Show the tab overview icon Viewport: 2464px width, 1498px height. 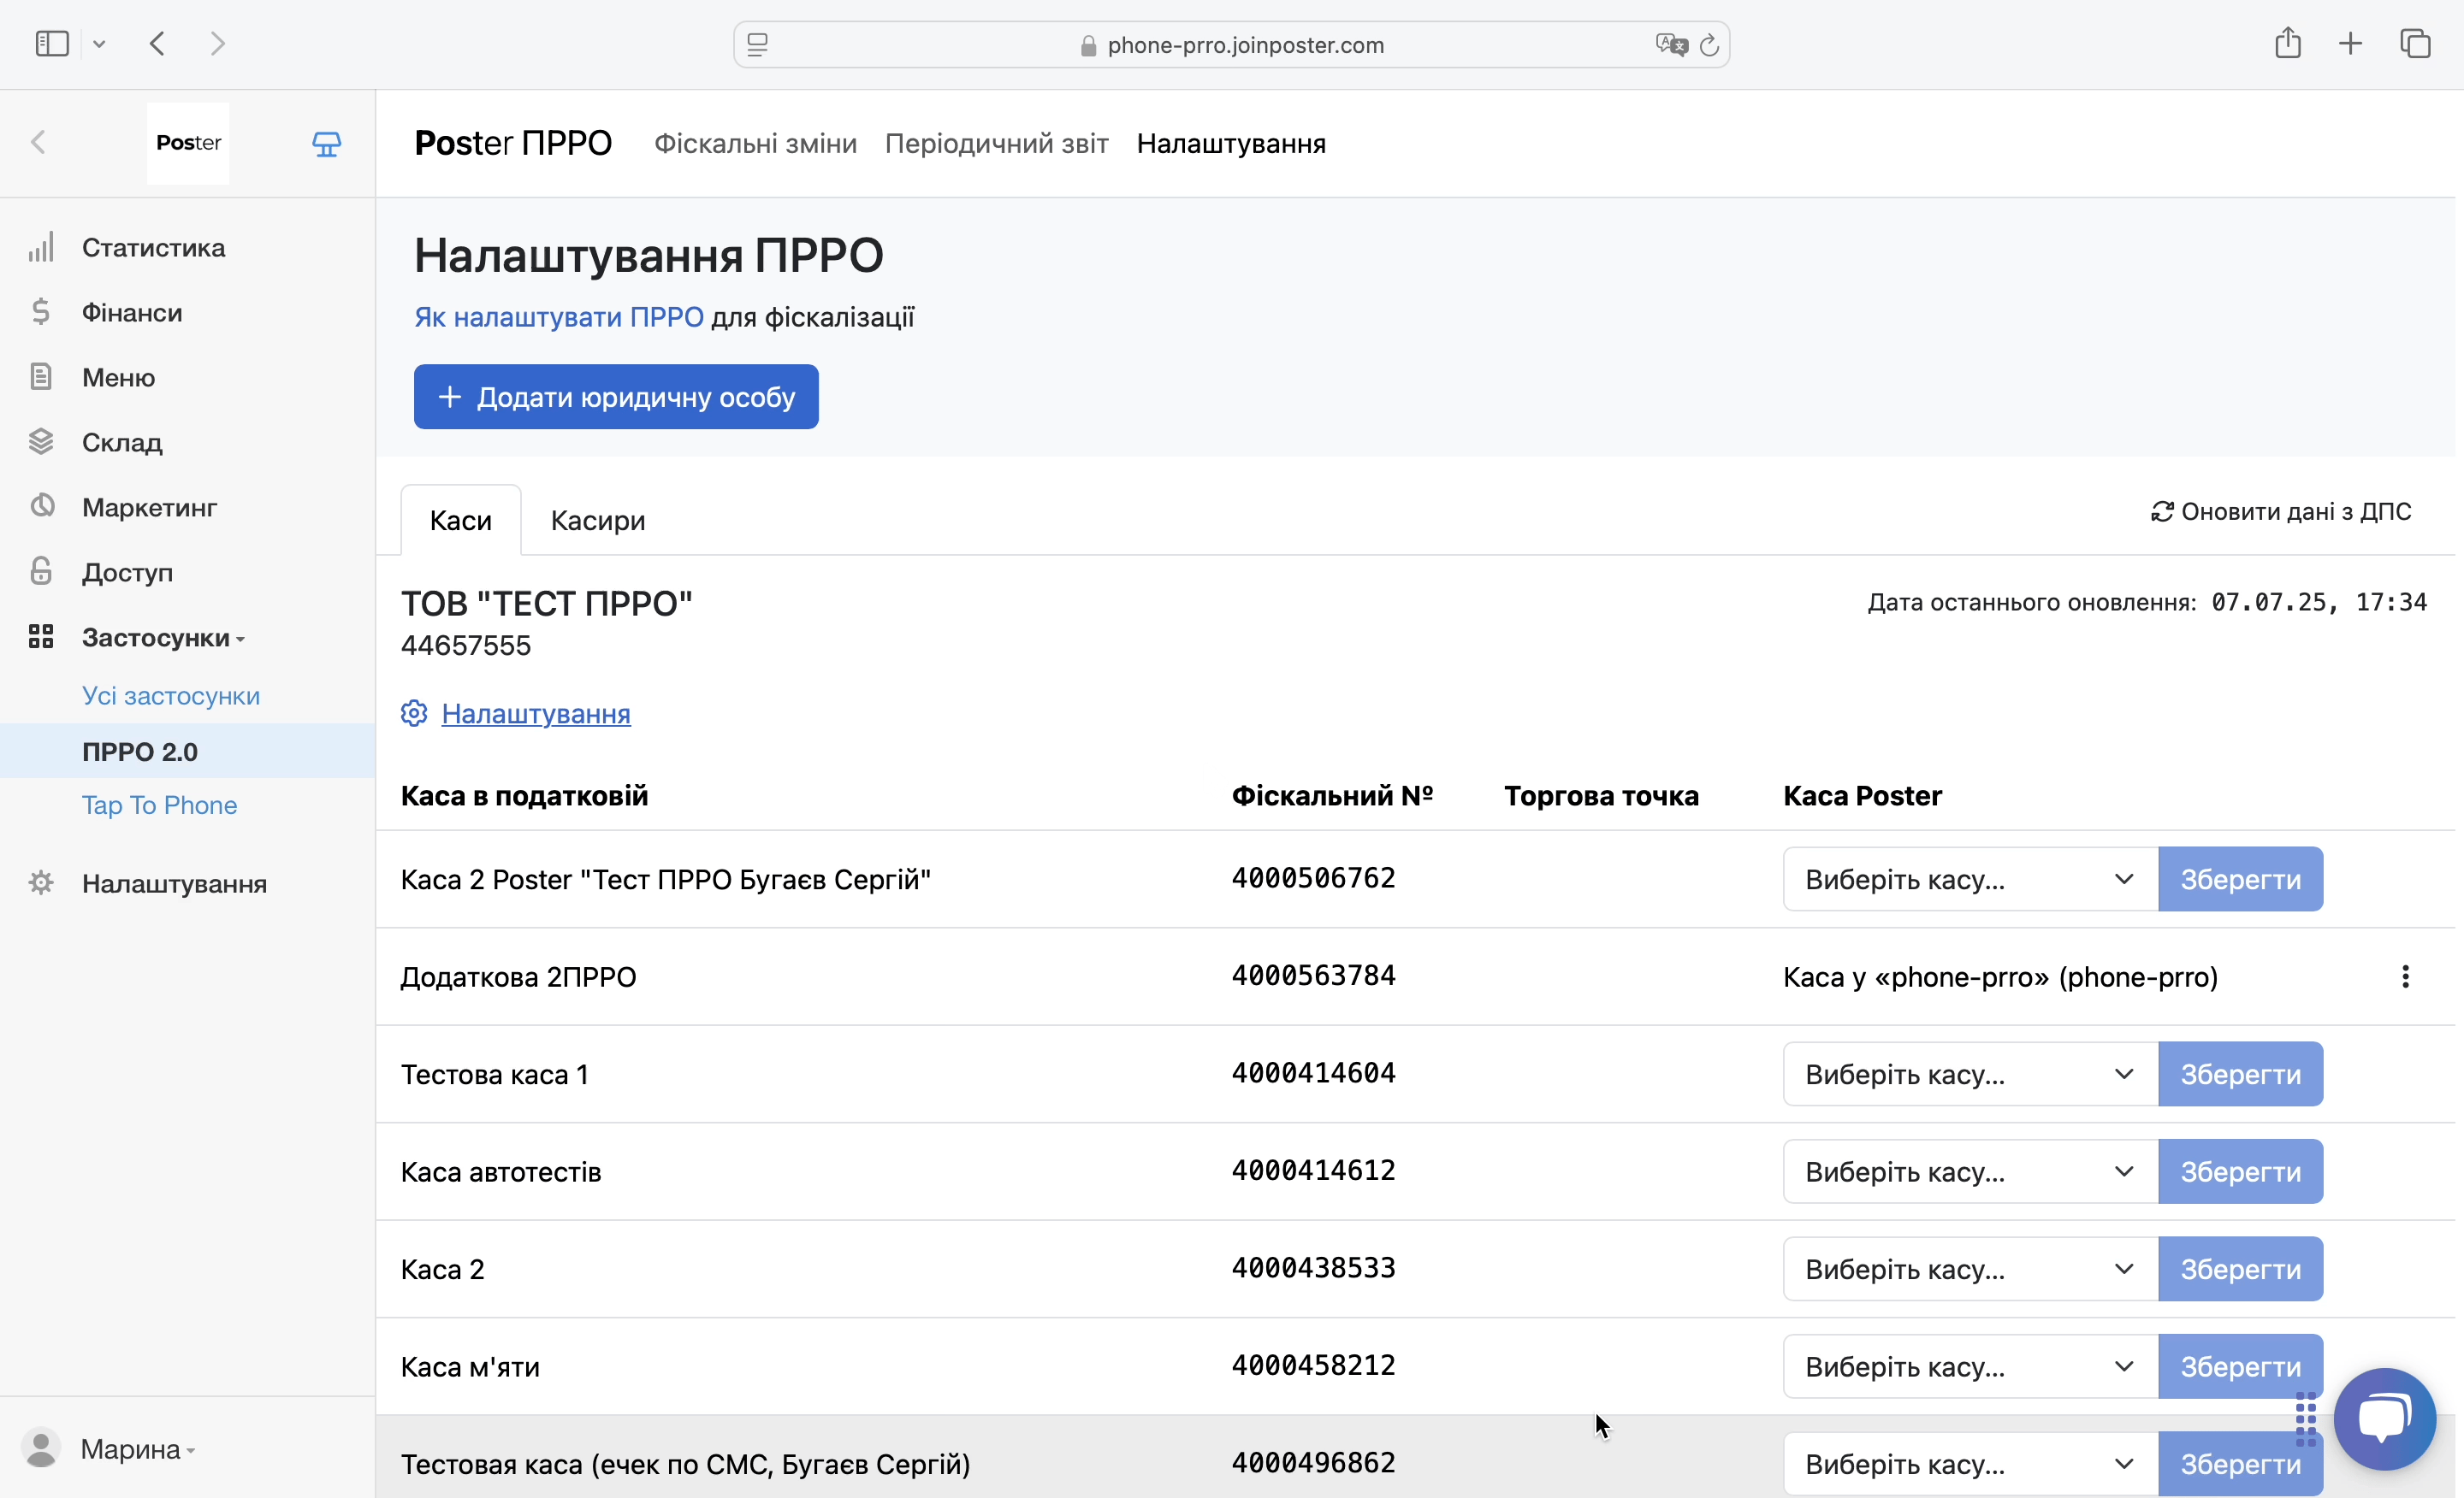[2415, 43]
